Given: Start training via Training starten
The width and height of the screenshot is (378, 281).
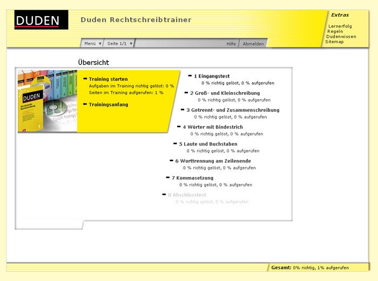Looking at the screenshot, I should click(108, 79).
